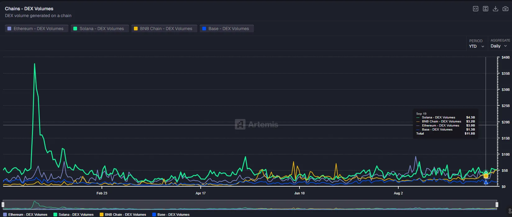Click the right range slider handle
The height and width of the screenshot is (217, 512).
pyautogui.click(x=497, y=205)
